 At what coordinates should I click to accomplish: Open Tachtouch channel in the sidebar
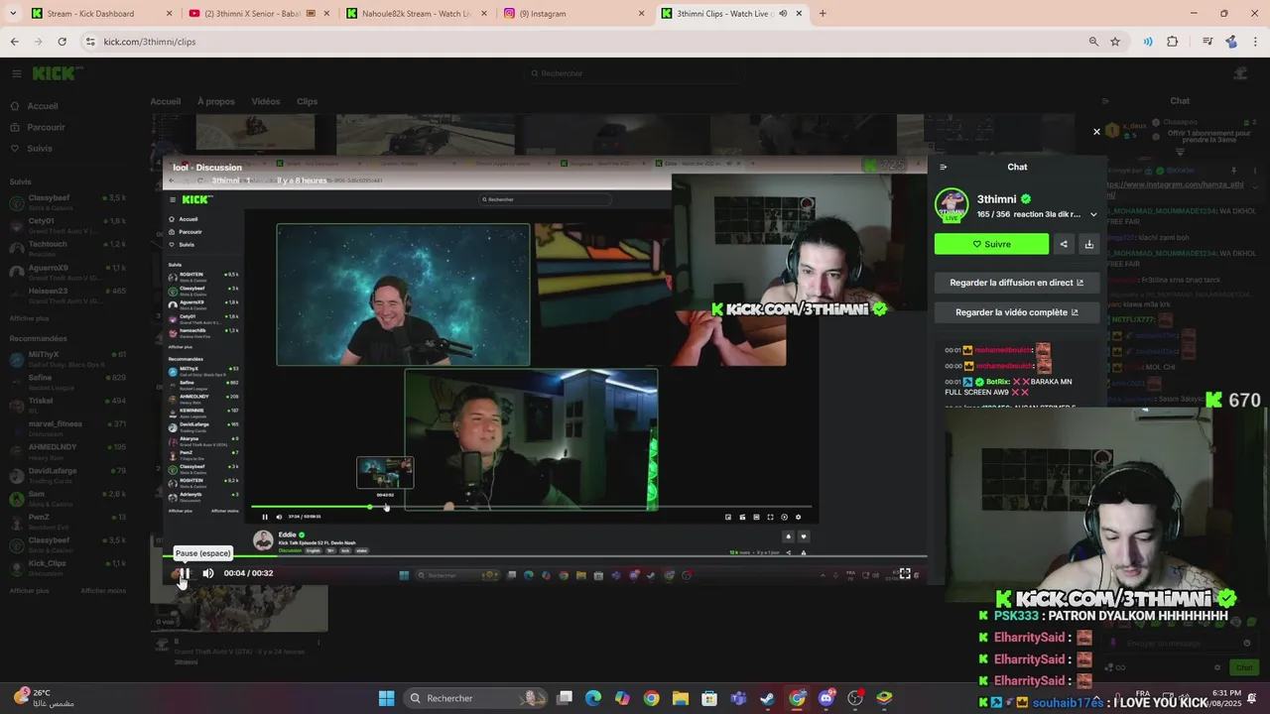click(x=67, y=248)
